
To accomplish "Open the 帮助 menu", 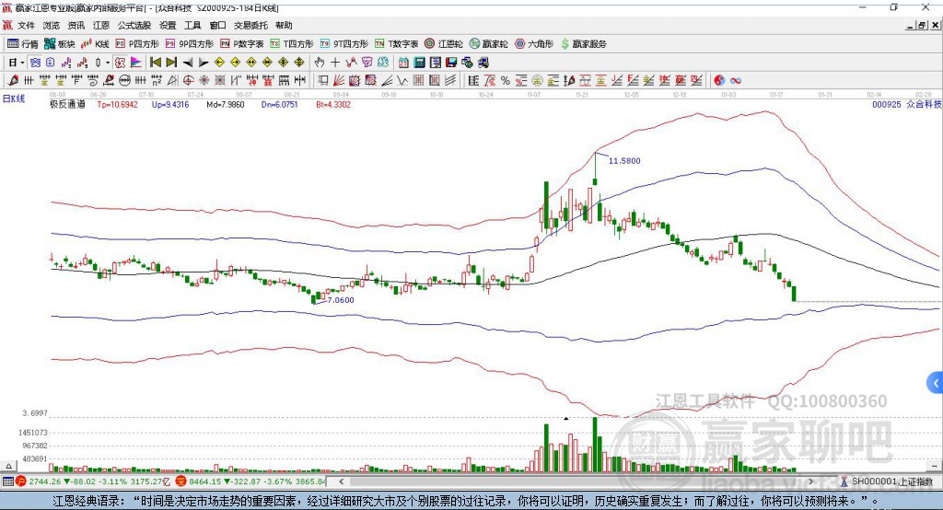I will click(284, 25).
